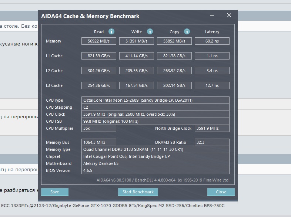
Task: Click the L3 Cache row label
Action: click(54, 85)
